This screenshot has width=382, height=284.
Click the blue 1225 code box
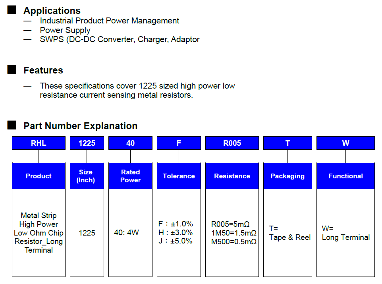(87, 143)
